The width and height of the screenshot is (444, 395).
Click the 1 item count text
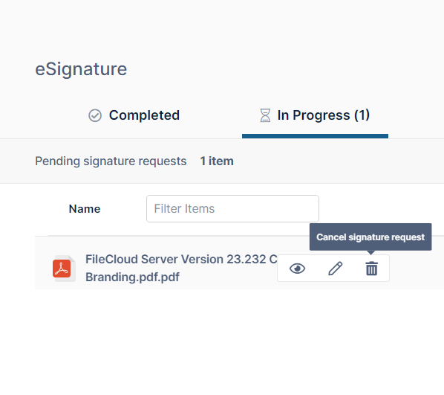(217, 161)
